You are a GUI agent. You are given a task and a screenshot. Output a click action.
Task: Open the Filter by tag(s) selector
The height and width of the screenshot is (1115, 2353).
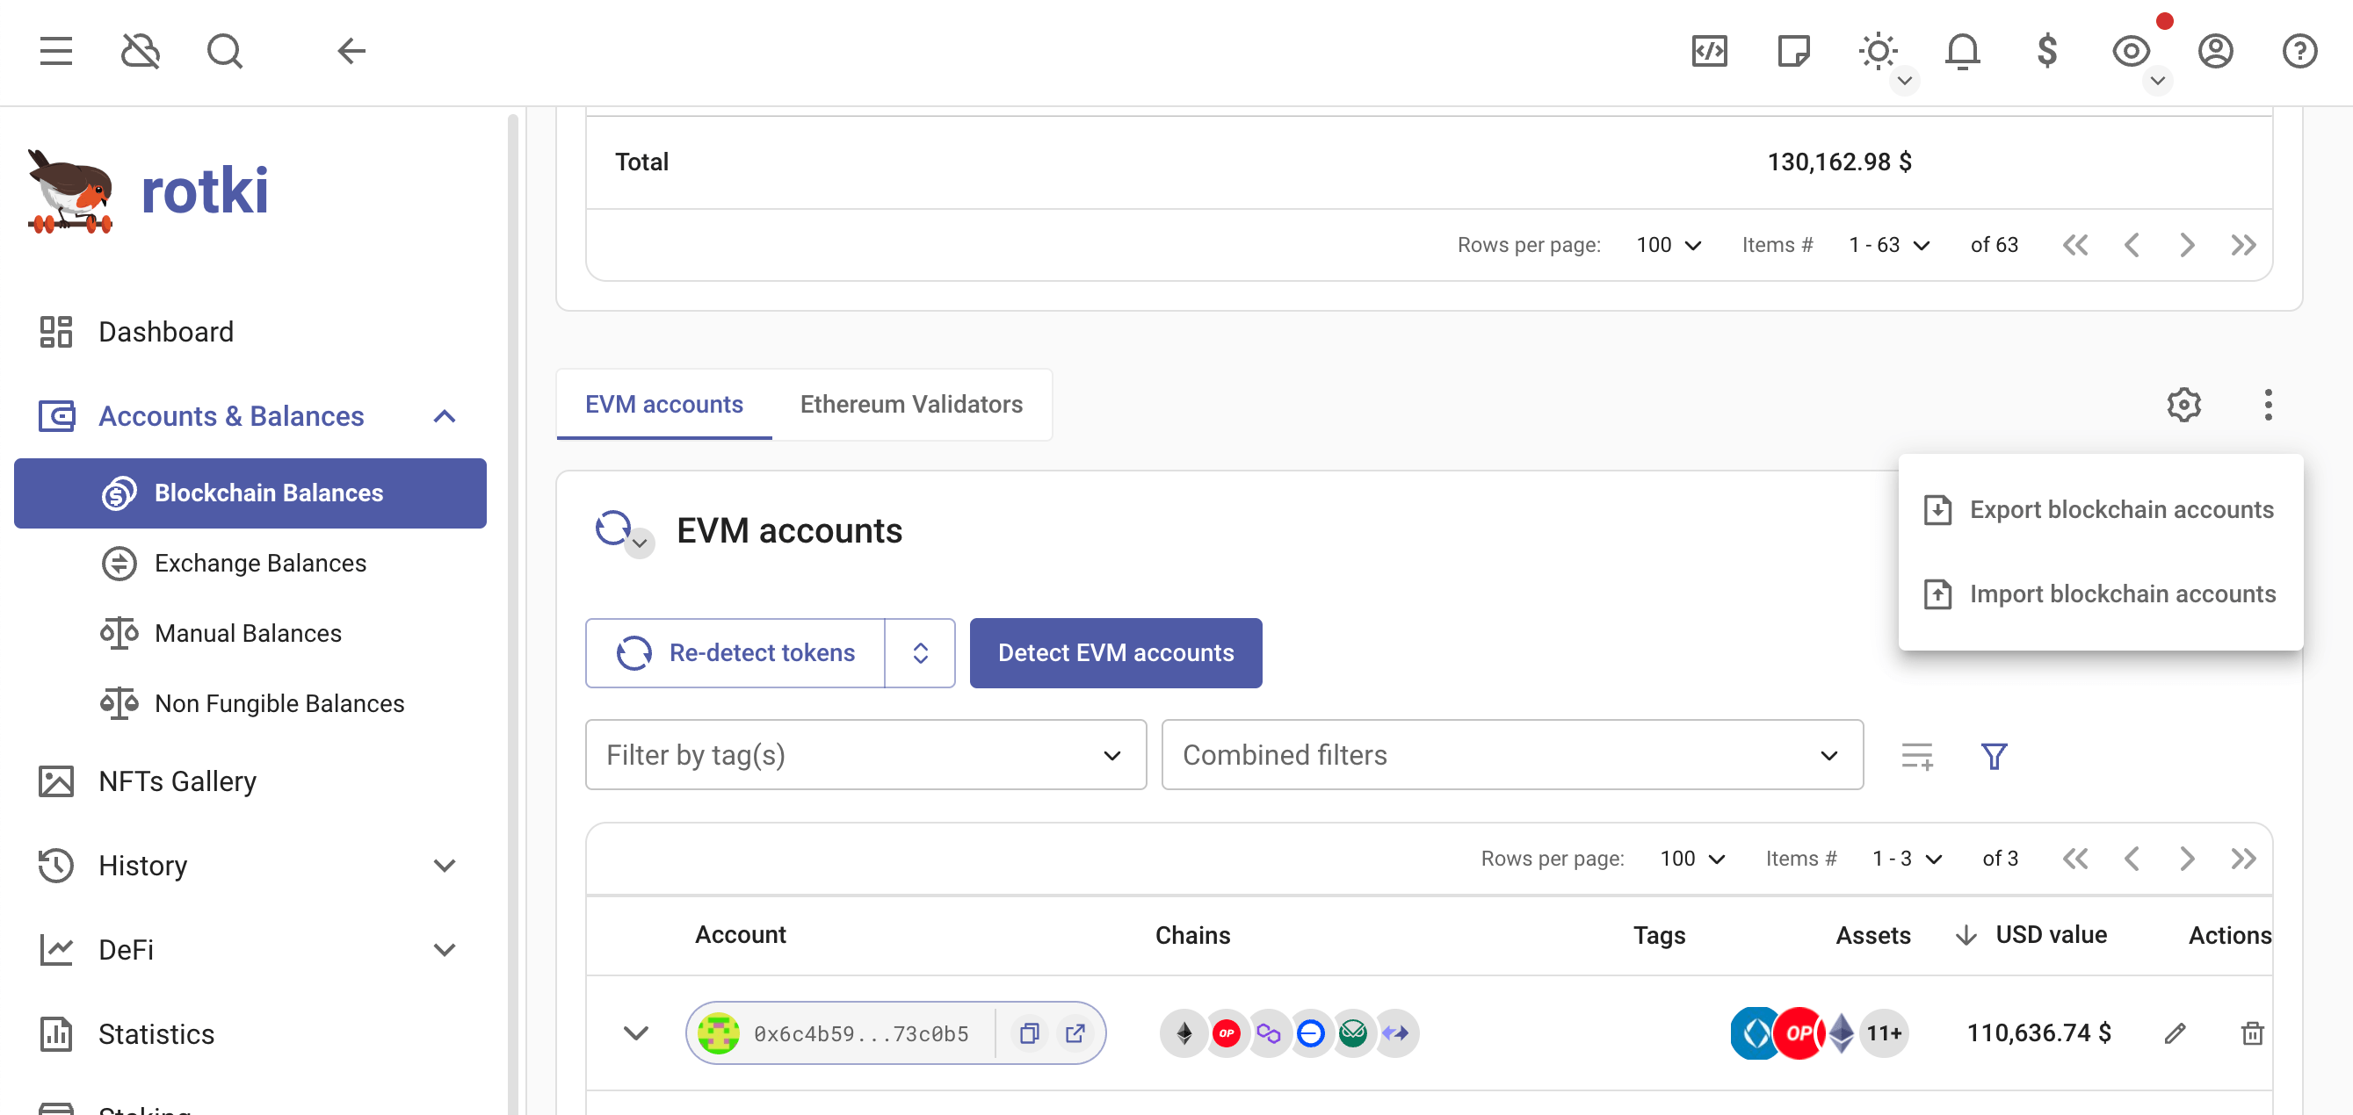pos(863,755)
